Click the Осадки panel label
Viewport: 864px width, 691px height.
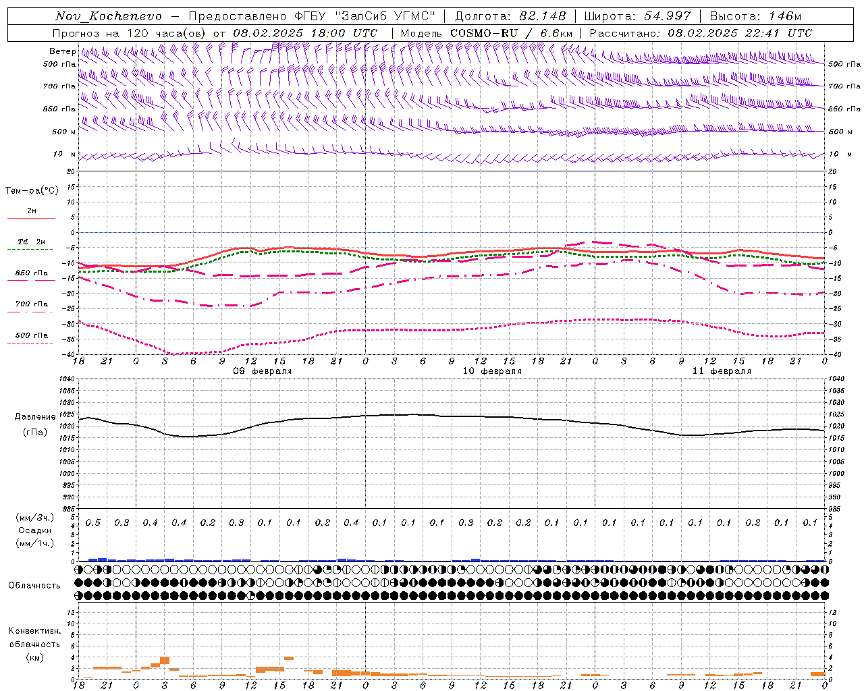coord(34,530)
